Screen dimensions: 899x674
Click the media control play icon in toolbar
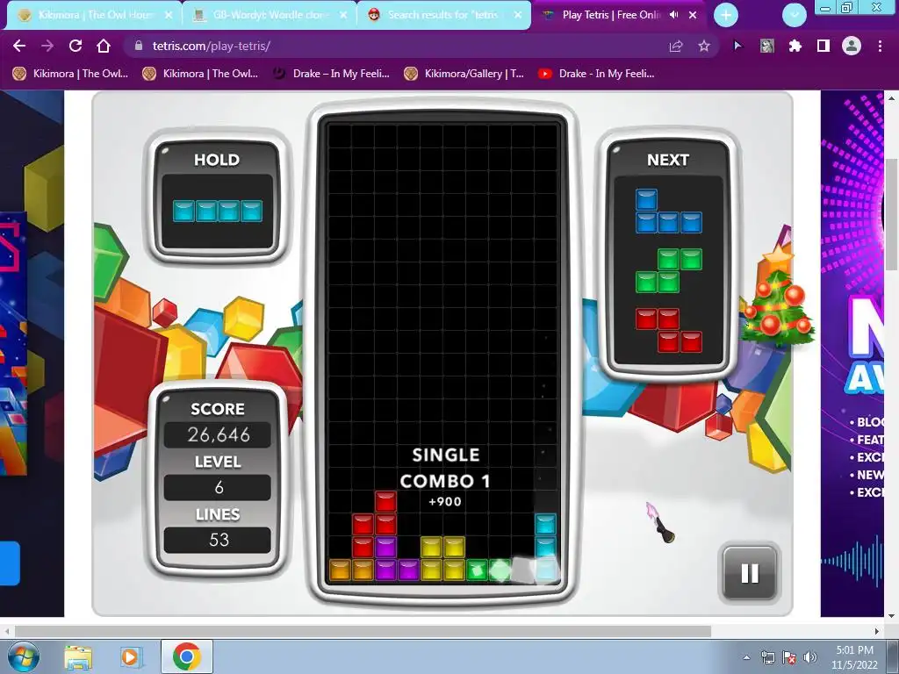pyautogui.click(x=737, y=46)
